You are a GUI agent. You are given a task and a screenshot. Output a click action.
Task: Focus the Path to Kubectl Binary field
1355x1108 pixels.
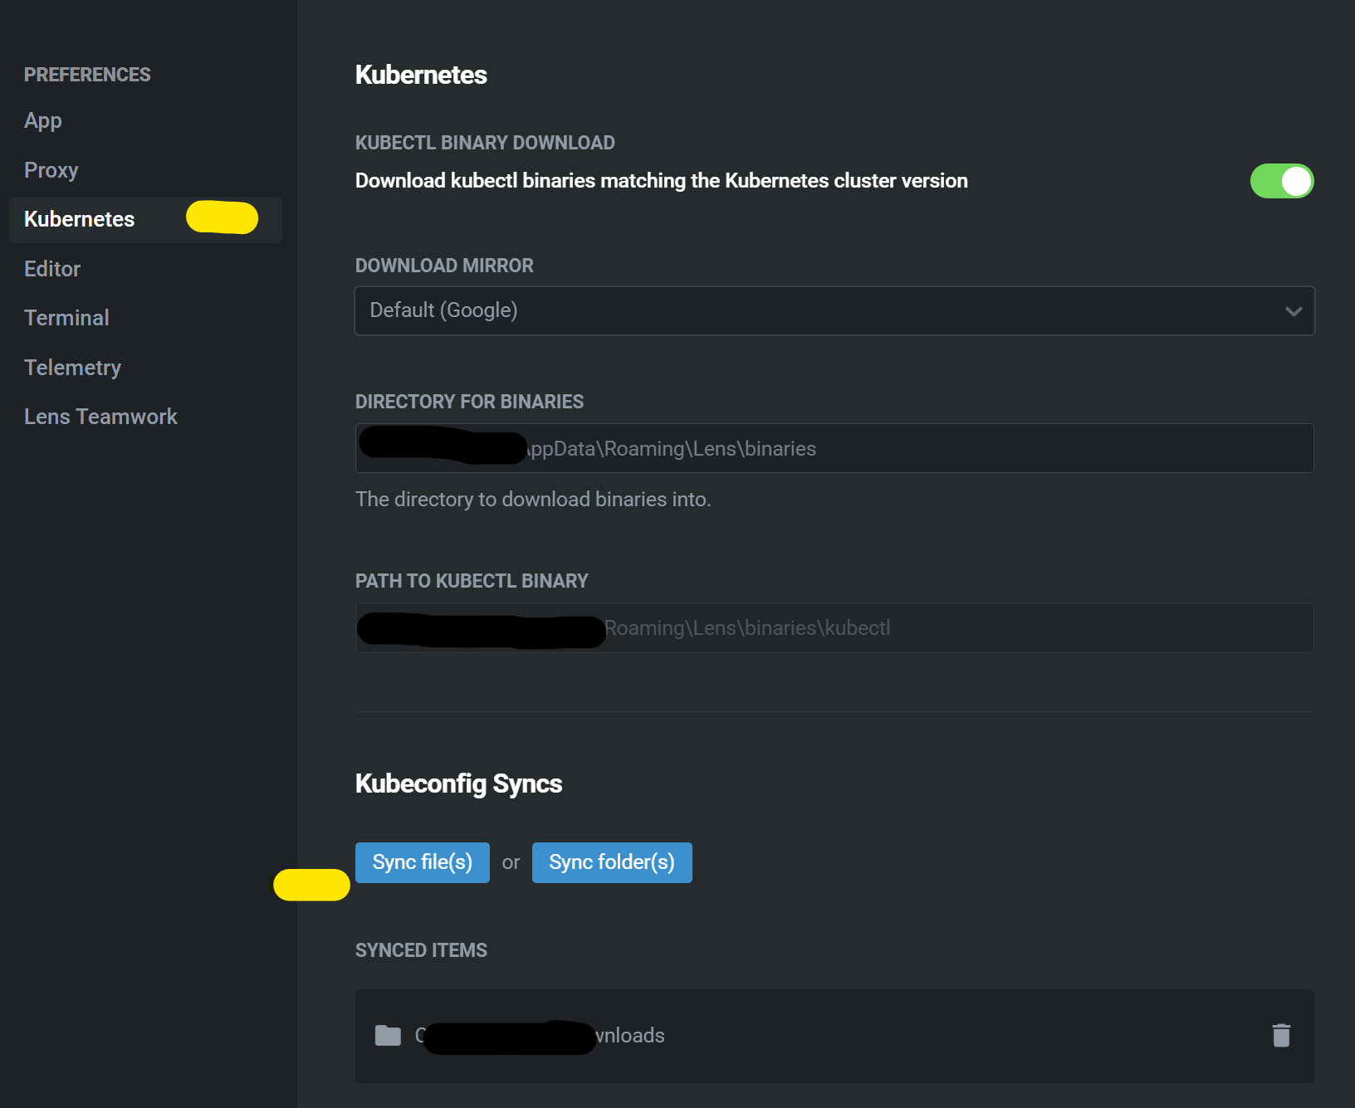click(834, 627)
